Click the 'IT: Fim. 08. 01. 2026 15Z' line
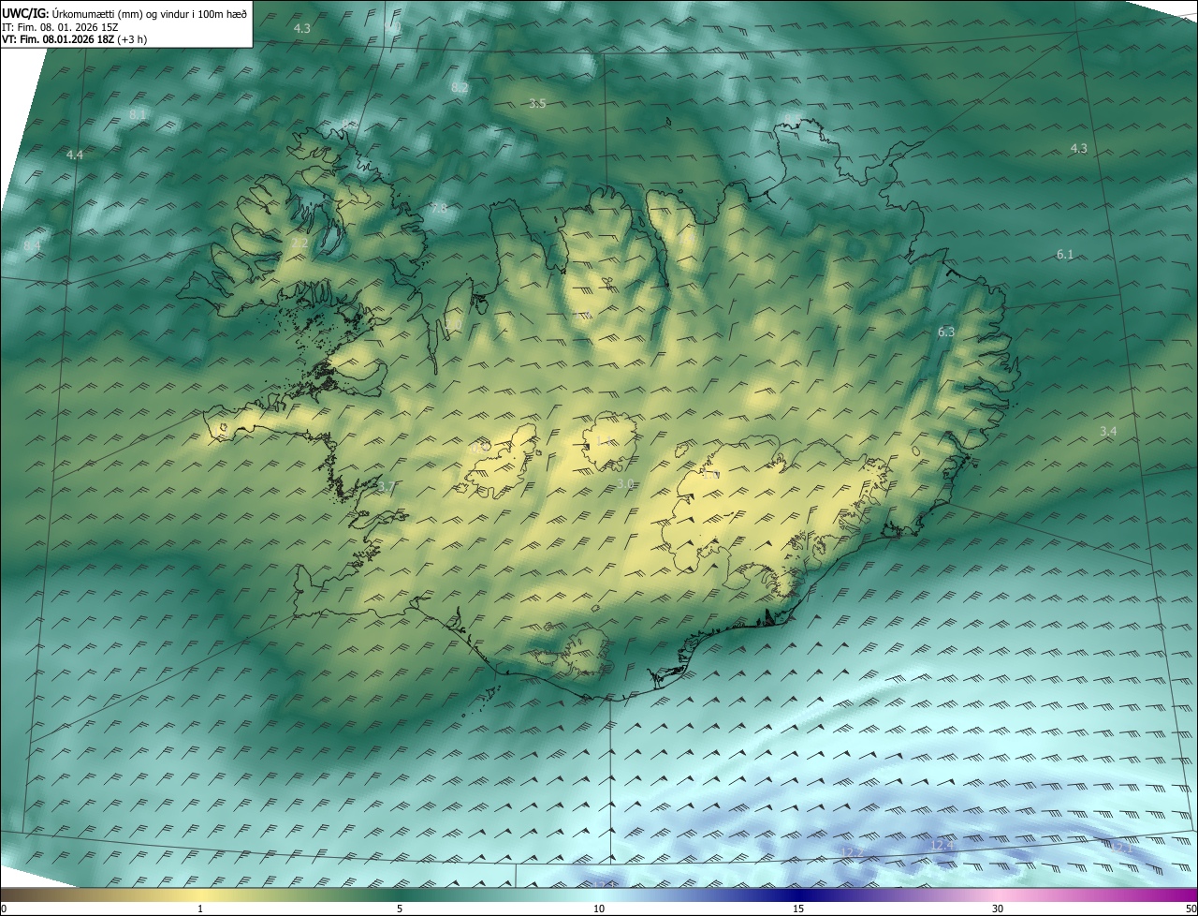The image size is (1198, 916). click(59, 26)
